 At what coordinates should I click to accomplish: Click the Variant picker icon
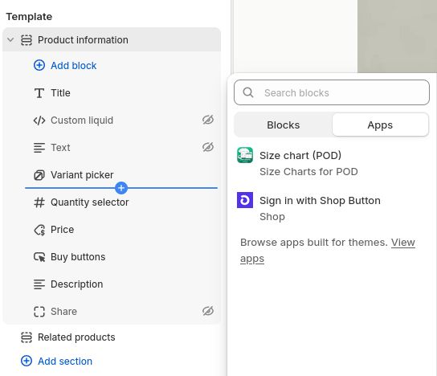click(39, 175)
